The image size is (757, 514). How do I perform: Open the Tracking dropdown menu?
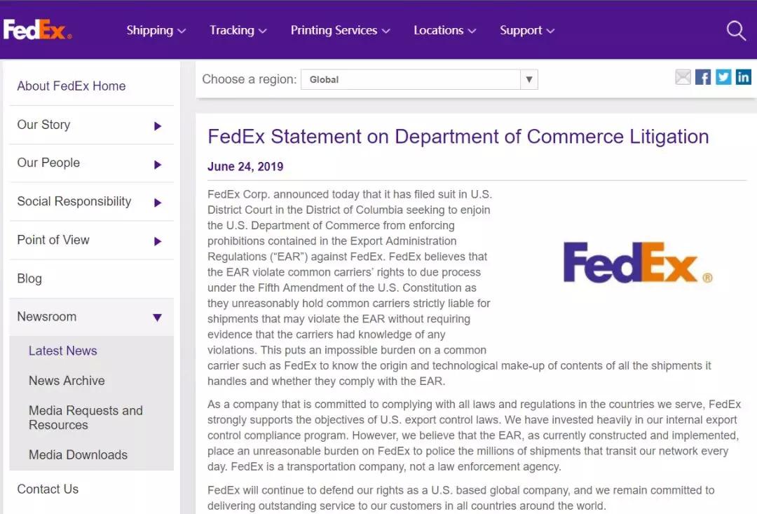(x=238, y=30)
